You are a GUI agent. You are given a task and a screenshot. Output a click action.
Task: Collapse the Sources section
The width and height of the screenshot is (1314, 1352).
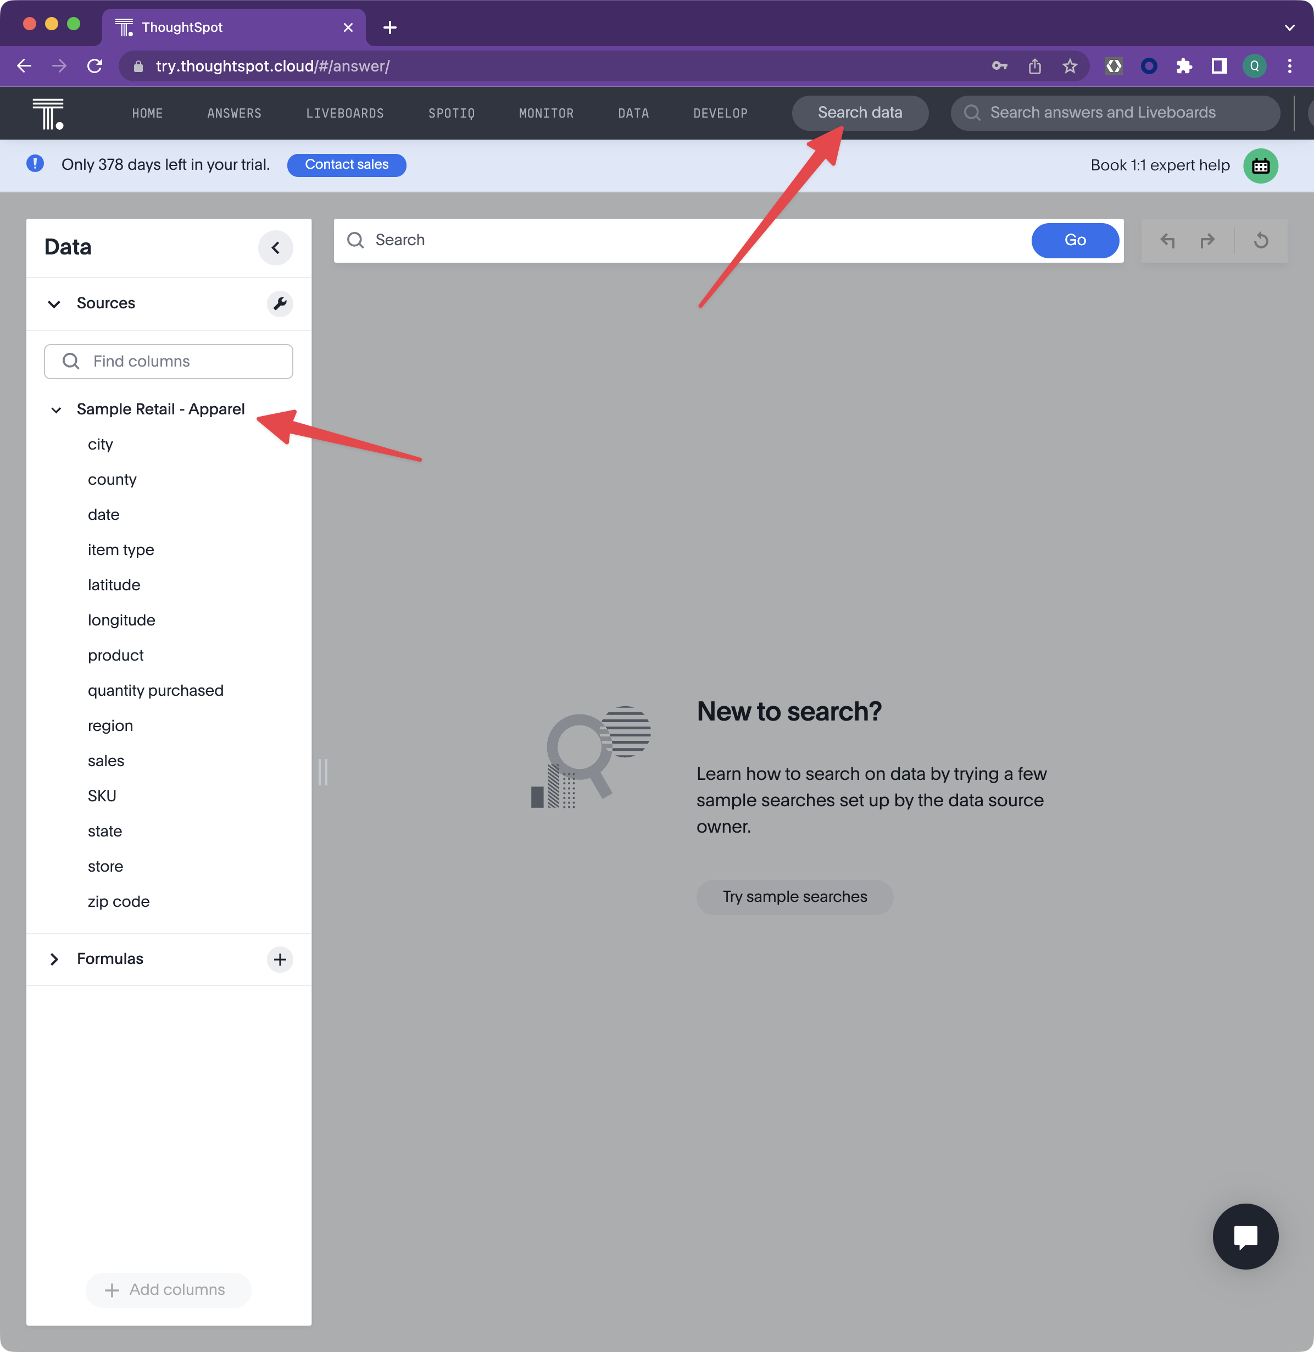click(54, 304)
